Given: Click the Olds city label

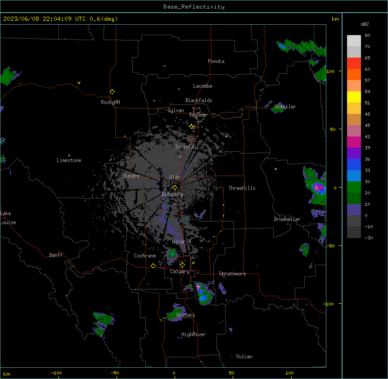Looking at the screenshot, I should click(175, 177).
